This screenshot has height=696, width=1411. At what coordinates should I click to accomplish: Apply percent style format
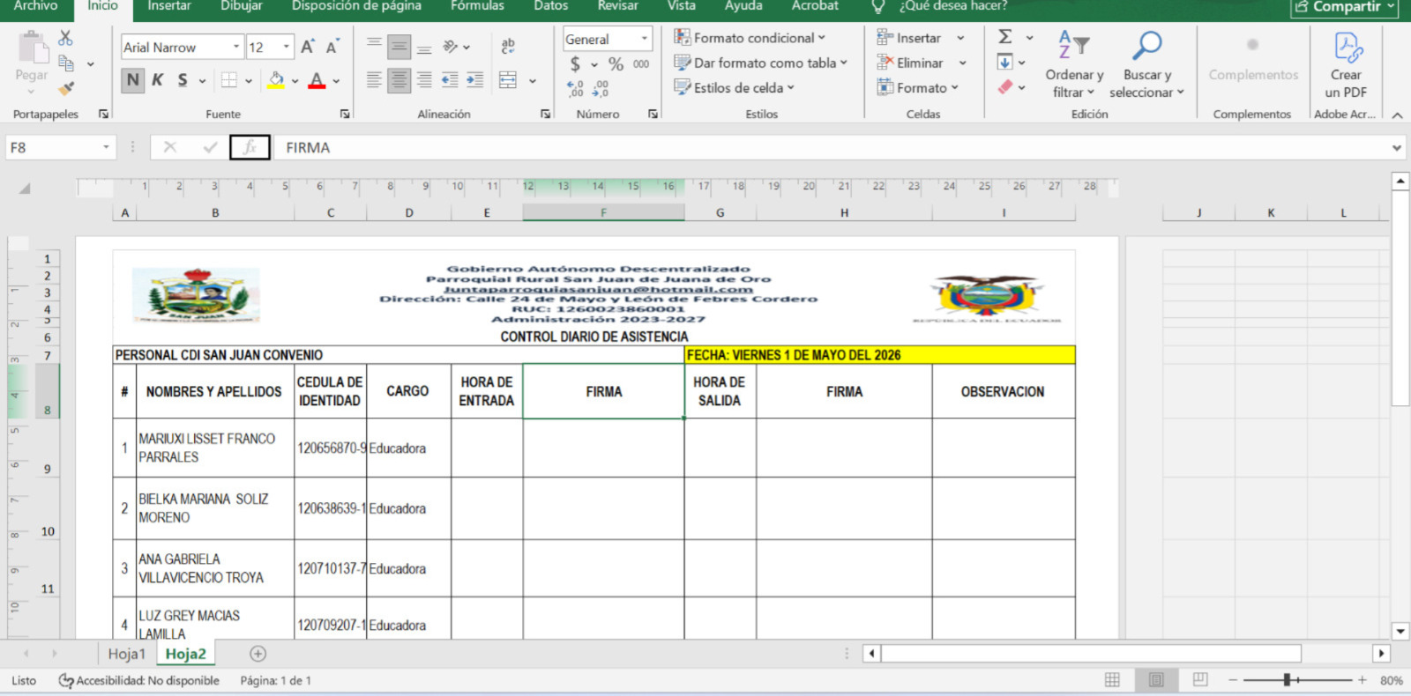click(x=616, y=63)
